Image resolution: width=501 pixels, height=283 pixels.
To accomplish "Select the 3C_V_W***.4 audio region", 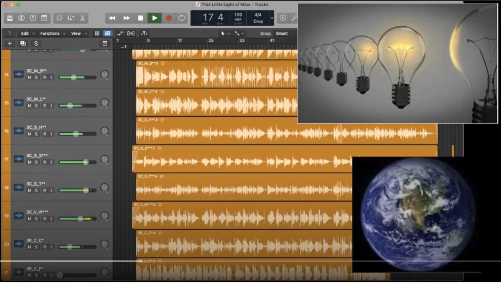I will [242, 215].
